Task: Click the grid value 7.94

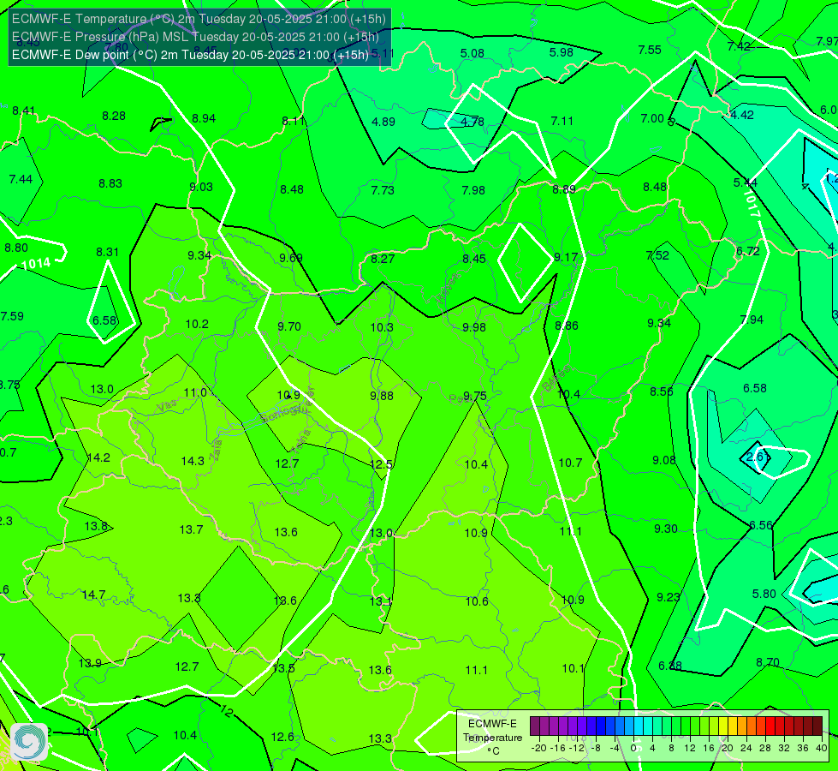Action: click(752, 320)
